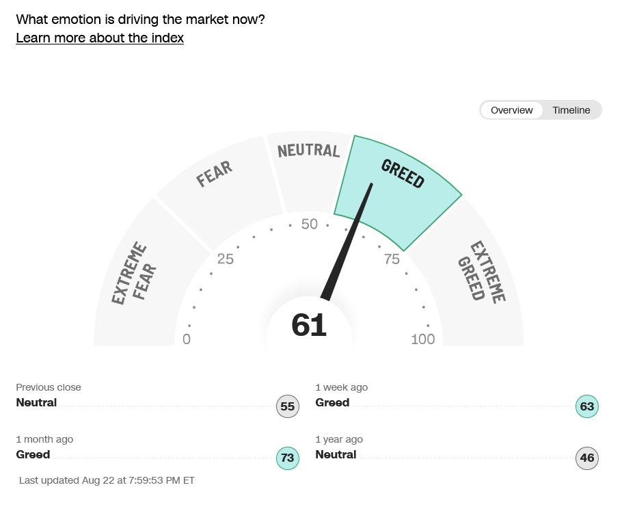Click the 1 year ago 46 badge

tap(587, 458)
